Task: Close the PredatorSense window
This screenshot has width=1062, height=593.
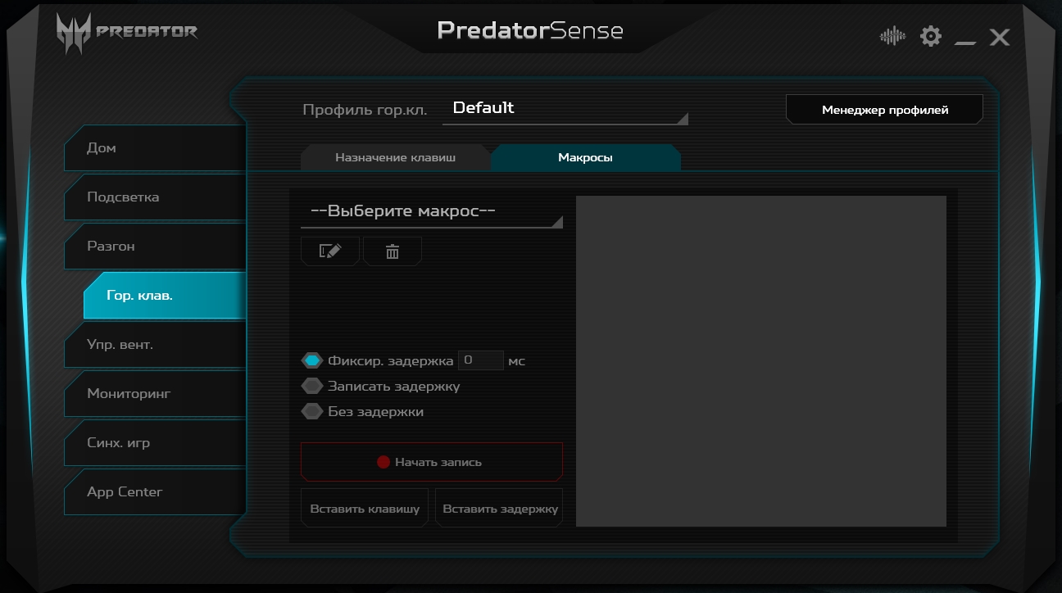Action: click(x=1000, y=37)
